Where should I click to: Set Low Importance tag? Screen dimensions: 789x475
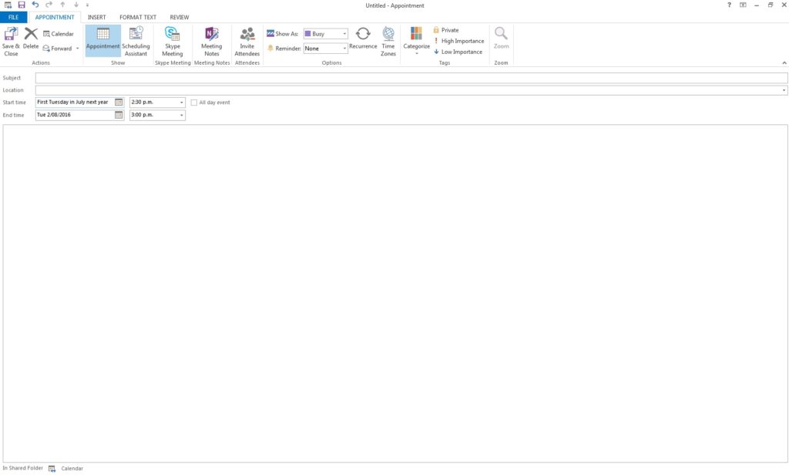pos(458,52)
